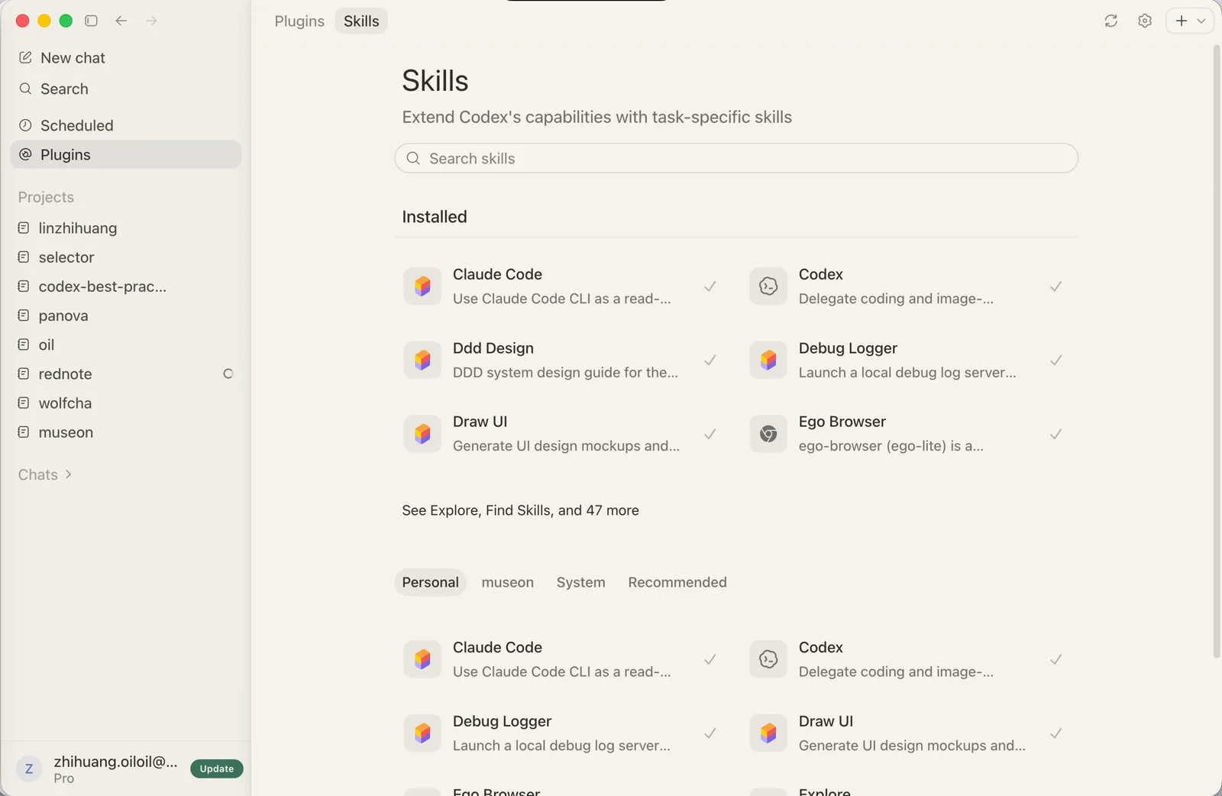Image resolution: width=1222 pixels, height=796 pixels.
Task: Open the rednote project
Action: (126, 374)
